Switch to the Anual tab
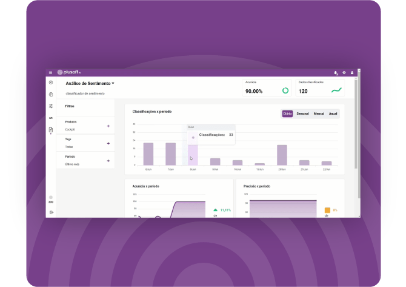The image size is (406, 287). tap(333, 113)
